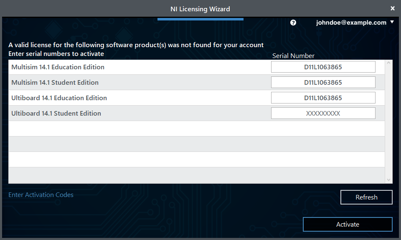Close the NI Licensing Wizard window

(x=393, y=8)
